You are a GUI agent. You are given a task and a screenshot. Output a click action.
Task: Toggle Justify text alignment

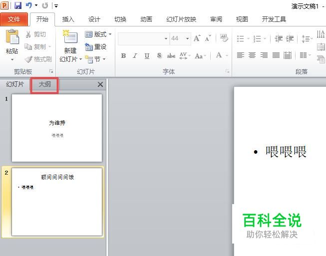click(276, 55)
